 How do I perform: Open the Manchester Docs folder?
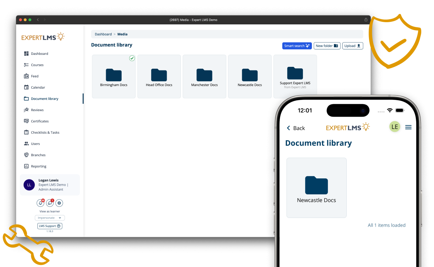point(204,77)
